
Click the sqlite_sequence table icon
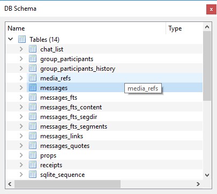pos(33,174)
